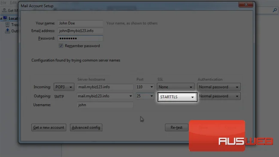Viewport: 279px width, 157px height.
Task: Open the outgoing Authentication Normal password dropdown
Action: 218,96
